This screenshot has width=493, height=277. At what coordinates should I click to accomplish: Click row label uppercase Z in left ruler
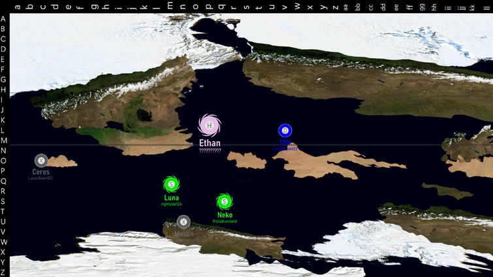[3, 272]
